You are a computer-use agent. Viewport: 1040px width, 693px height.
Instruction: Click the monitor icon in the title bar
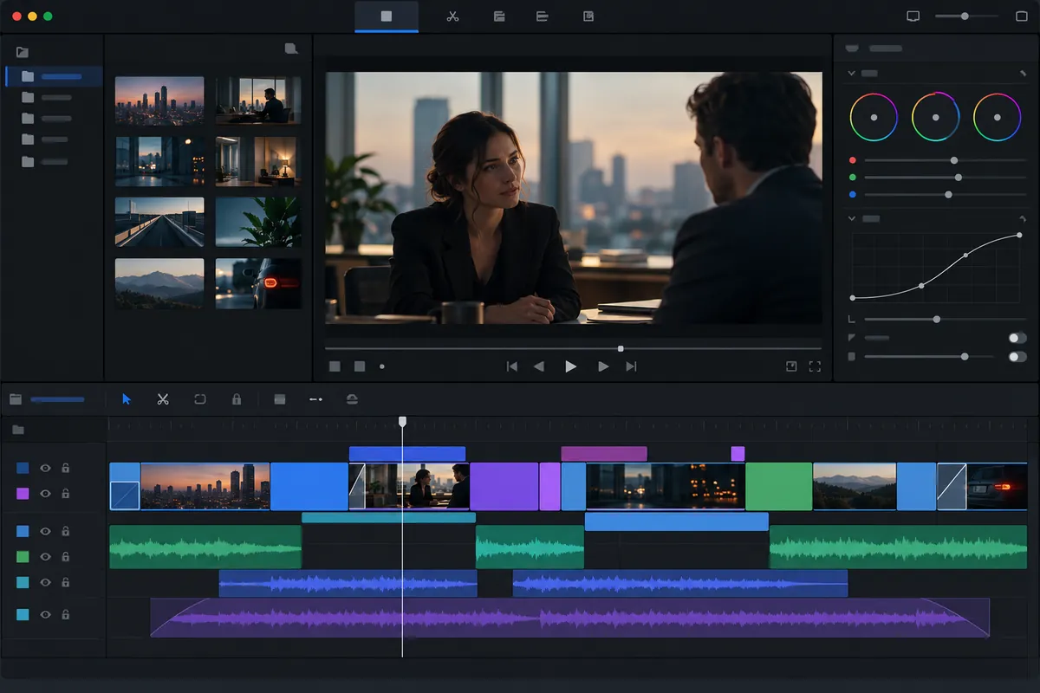click(913, 16)
